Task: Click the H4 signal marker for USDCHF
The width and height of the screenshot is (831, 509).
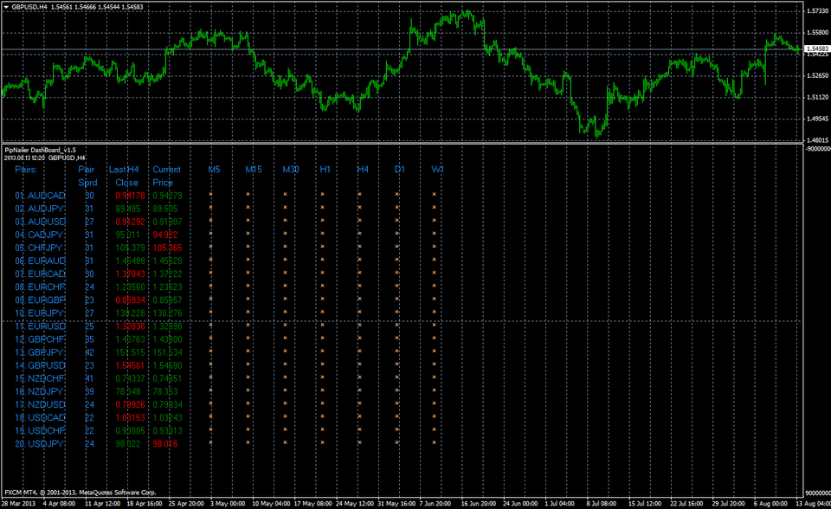Action: pos(359,430)
